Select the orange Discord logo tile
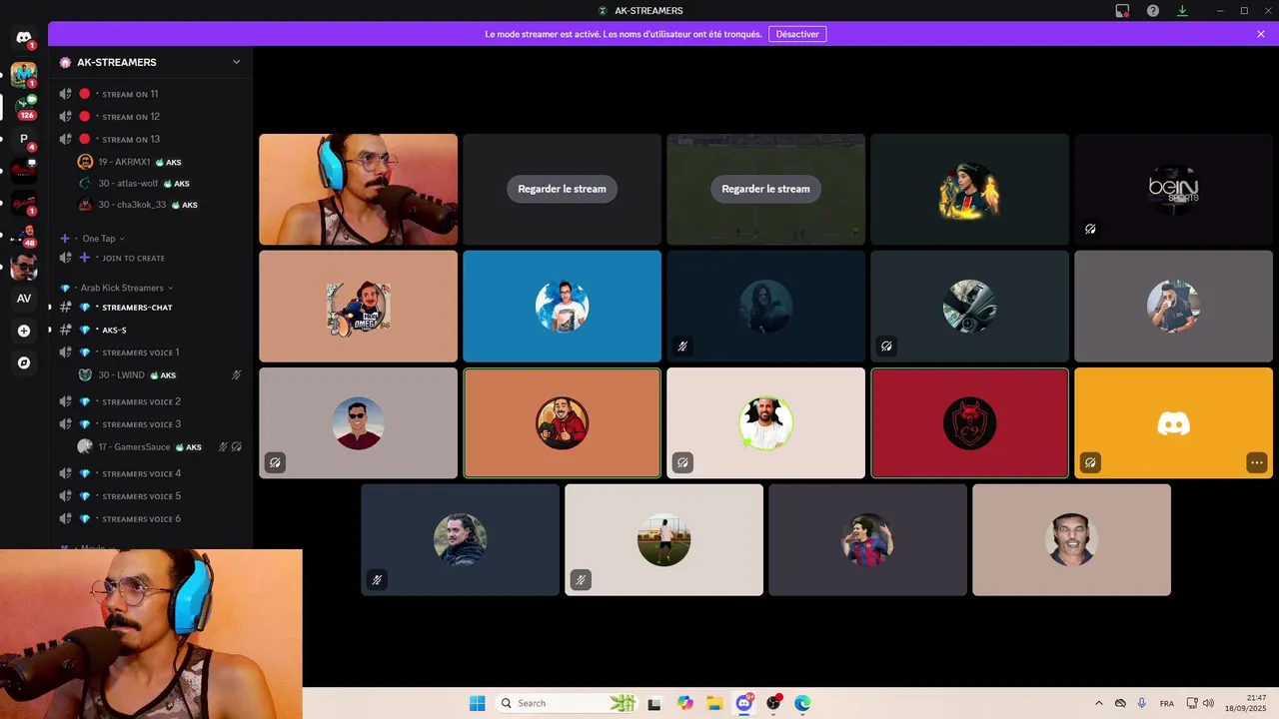 pyautogui.click(x=1173, y=423)
